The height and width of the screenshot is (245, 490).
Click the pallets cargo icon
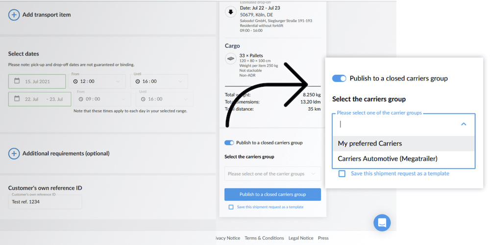231,59
